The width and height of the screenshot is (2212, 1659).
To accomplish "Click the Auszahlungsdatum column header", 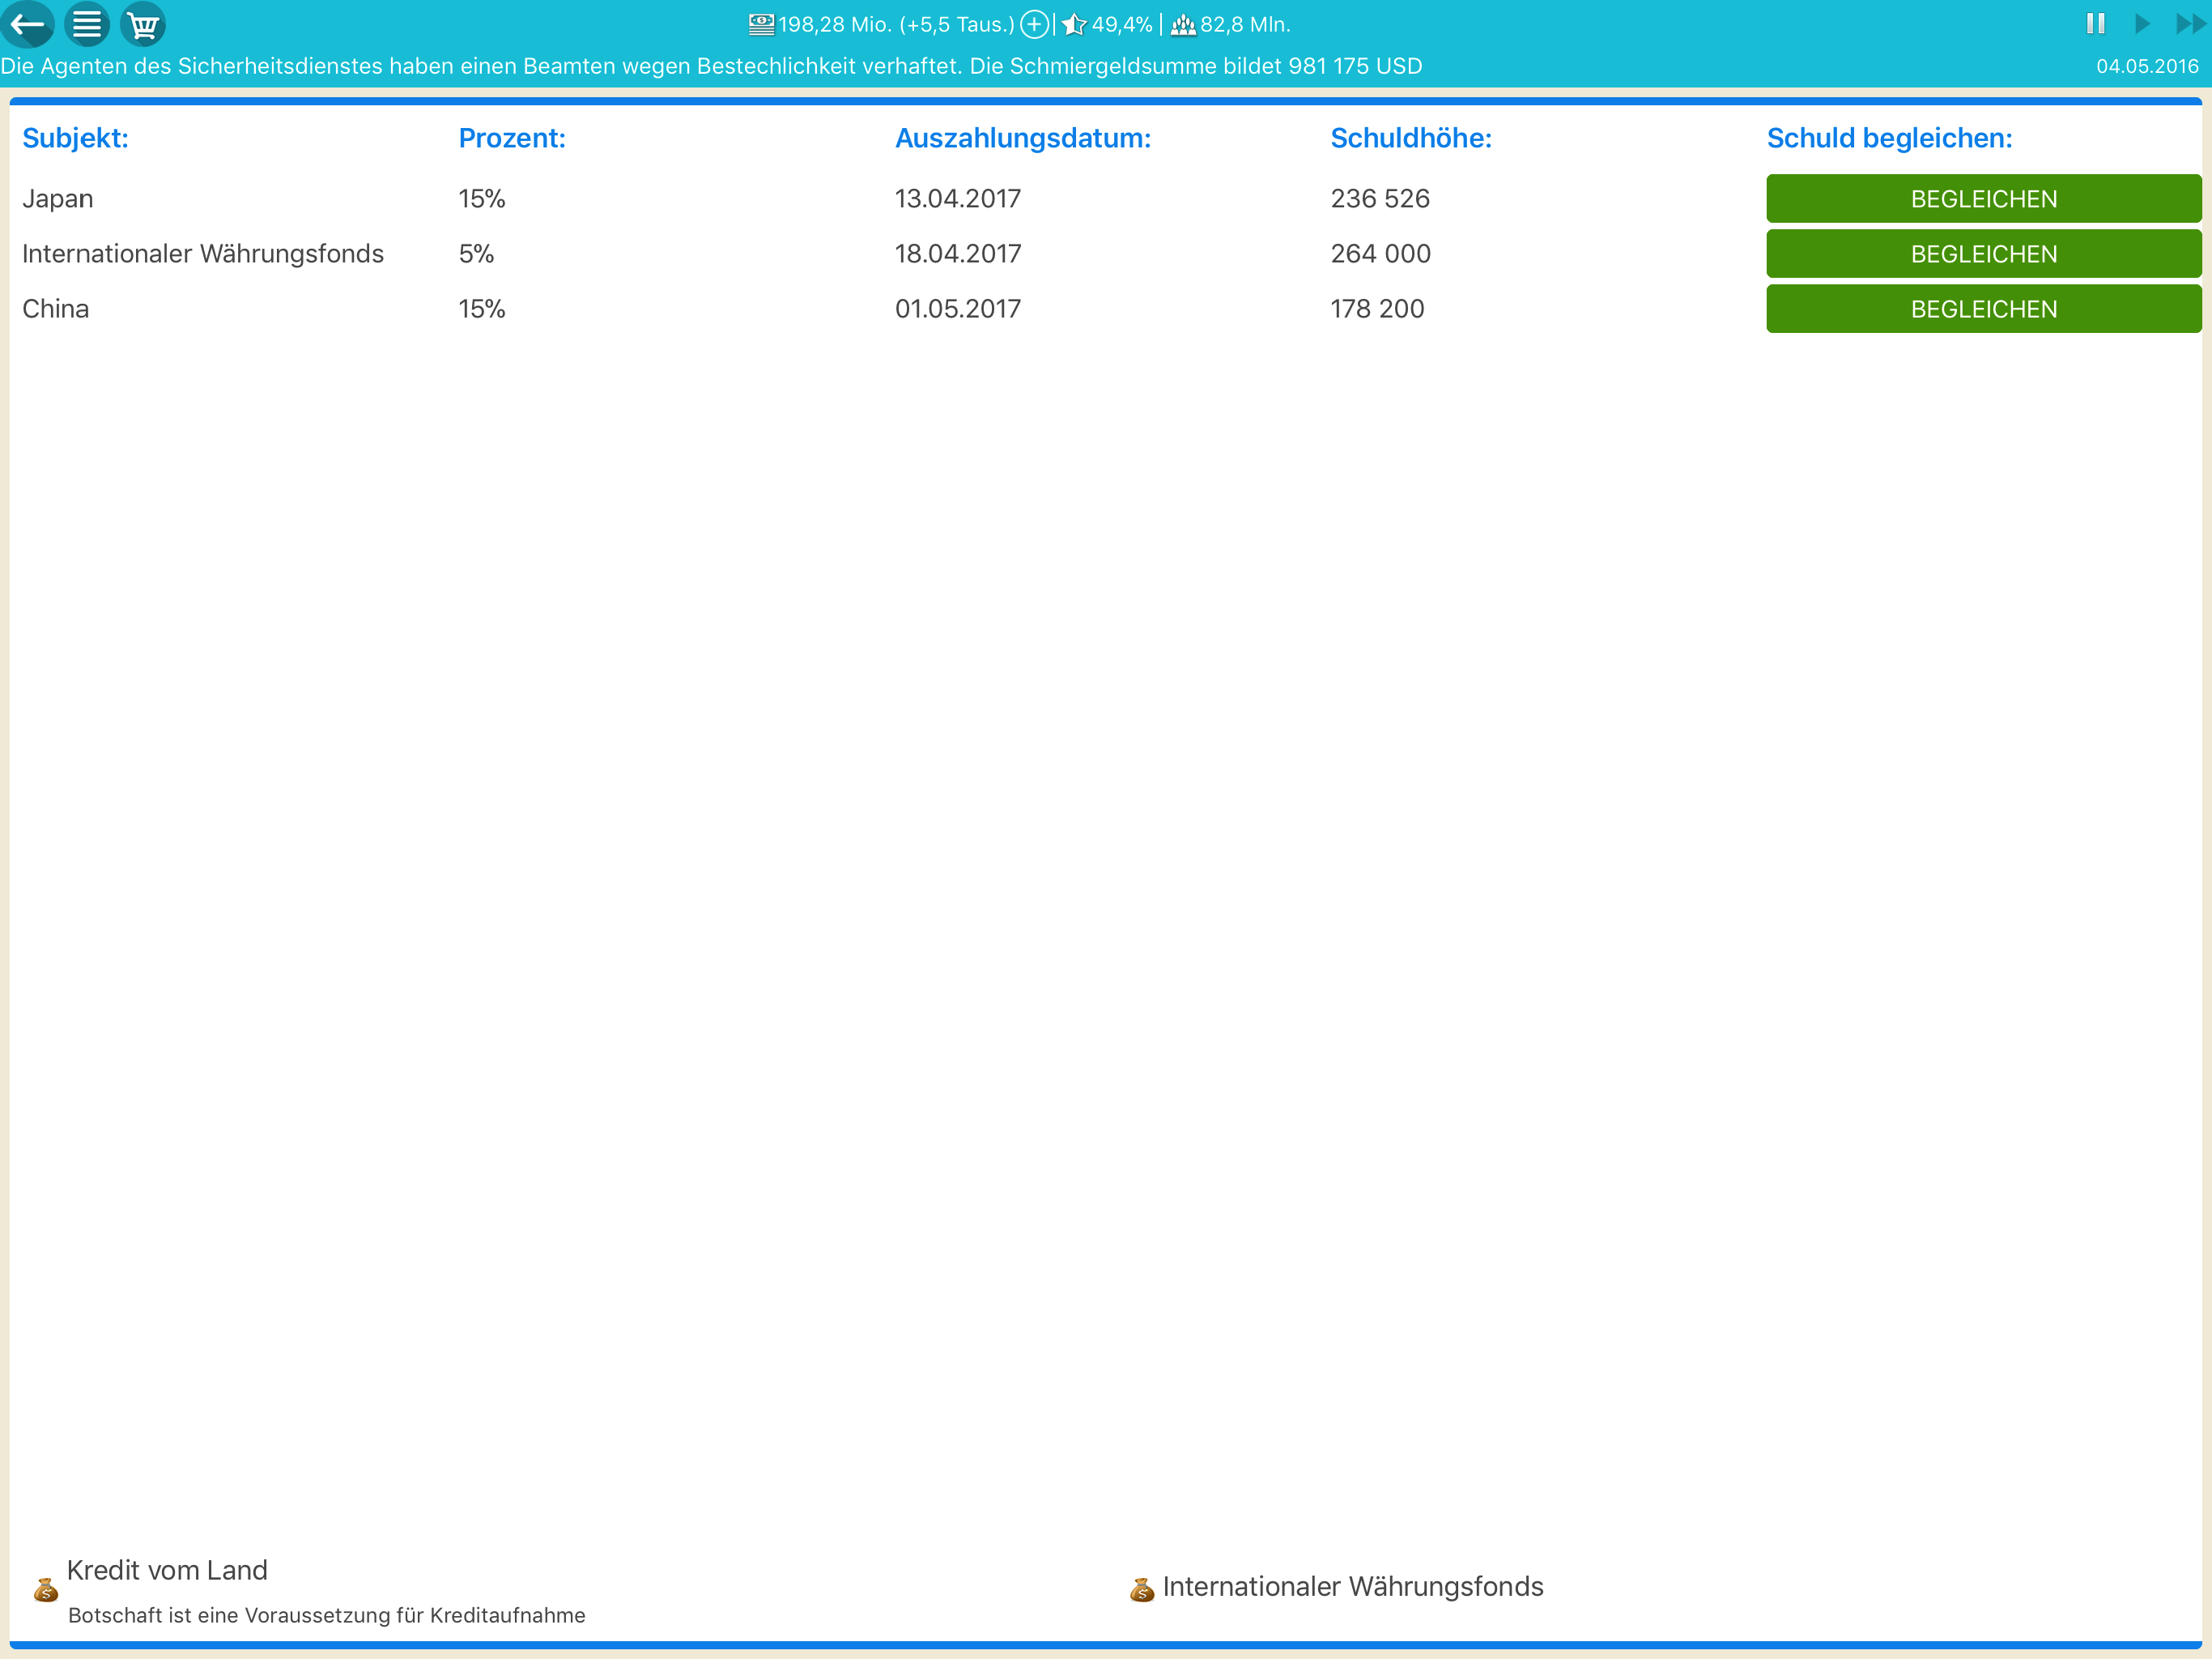I will click(1022, 138).
